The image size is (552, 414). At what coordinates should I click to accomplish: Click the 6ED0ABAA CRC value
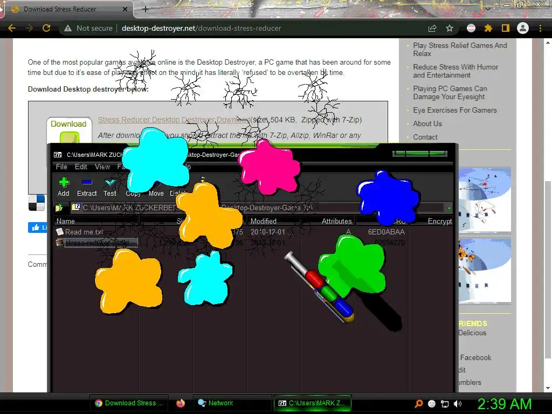(x=386, y=232)
